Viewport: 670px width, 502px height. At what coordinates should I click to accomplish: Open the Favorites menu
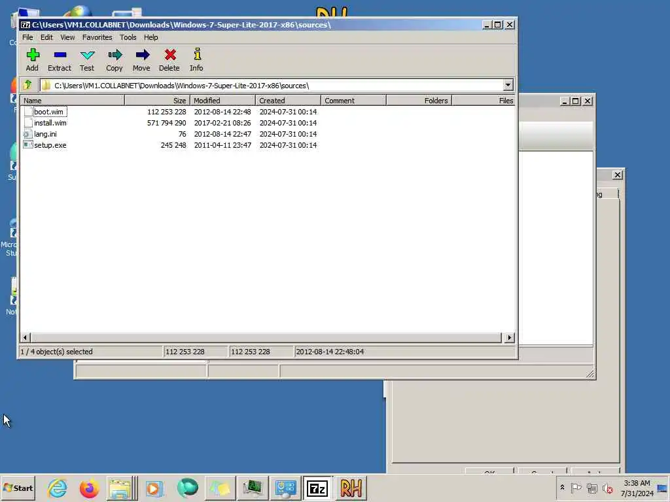click(x=97, y=37)
